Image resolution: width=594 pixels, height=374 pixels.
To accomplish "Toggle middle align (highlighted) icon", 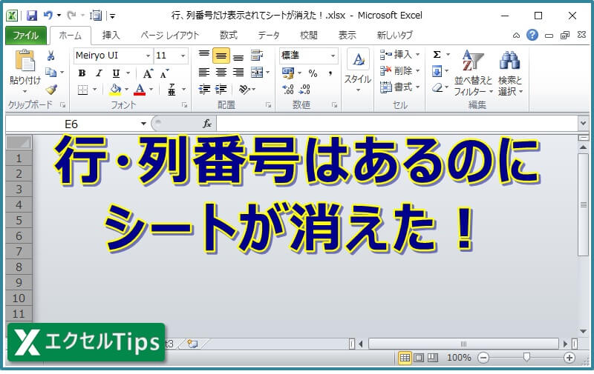I will coord(221,56).
